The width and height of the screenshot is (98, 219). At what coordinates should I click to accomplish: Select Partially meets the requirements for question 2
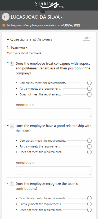click(89, 146)
